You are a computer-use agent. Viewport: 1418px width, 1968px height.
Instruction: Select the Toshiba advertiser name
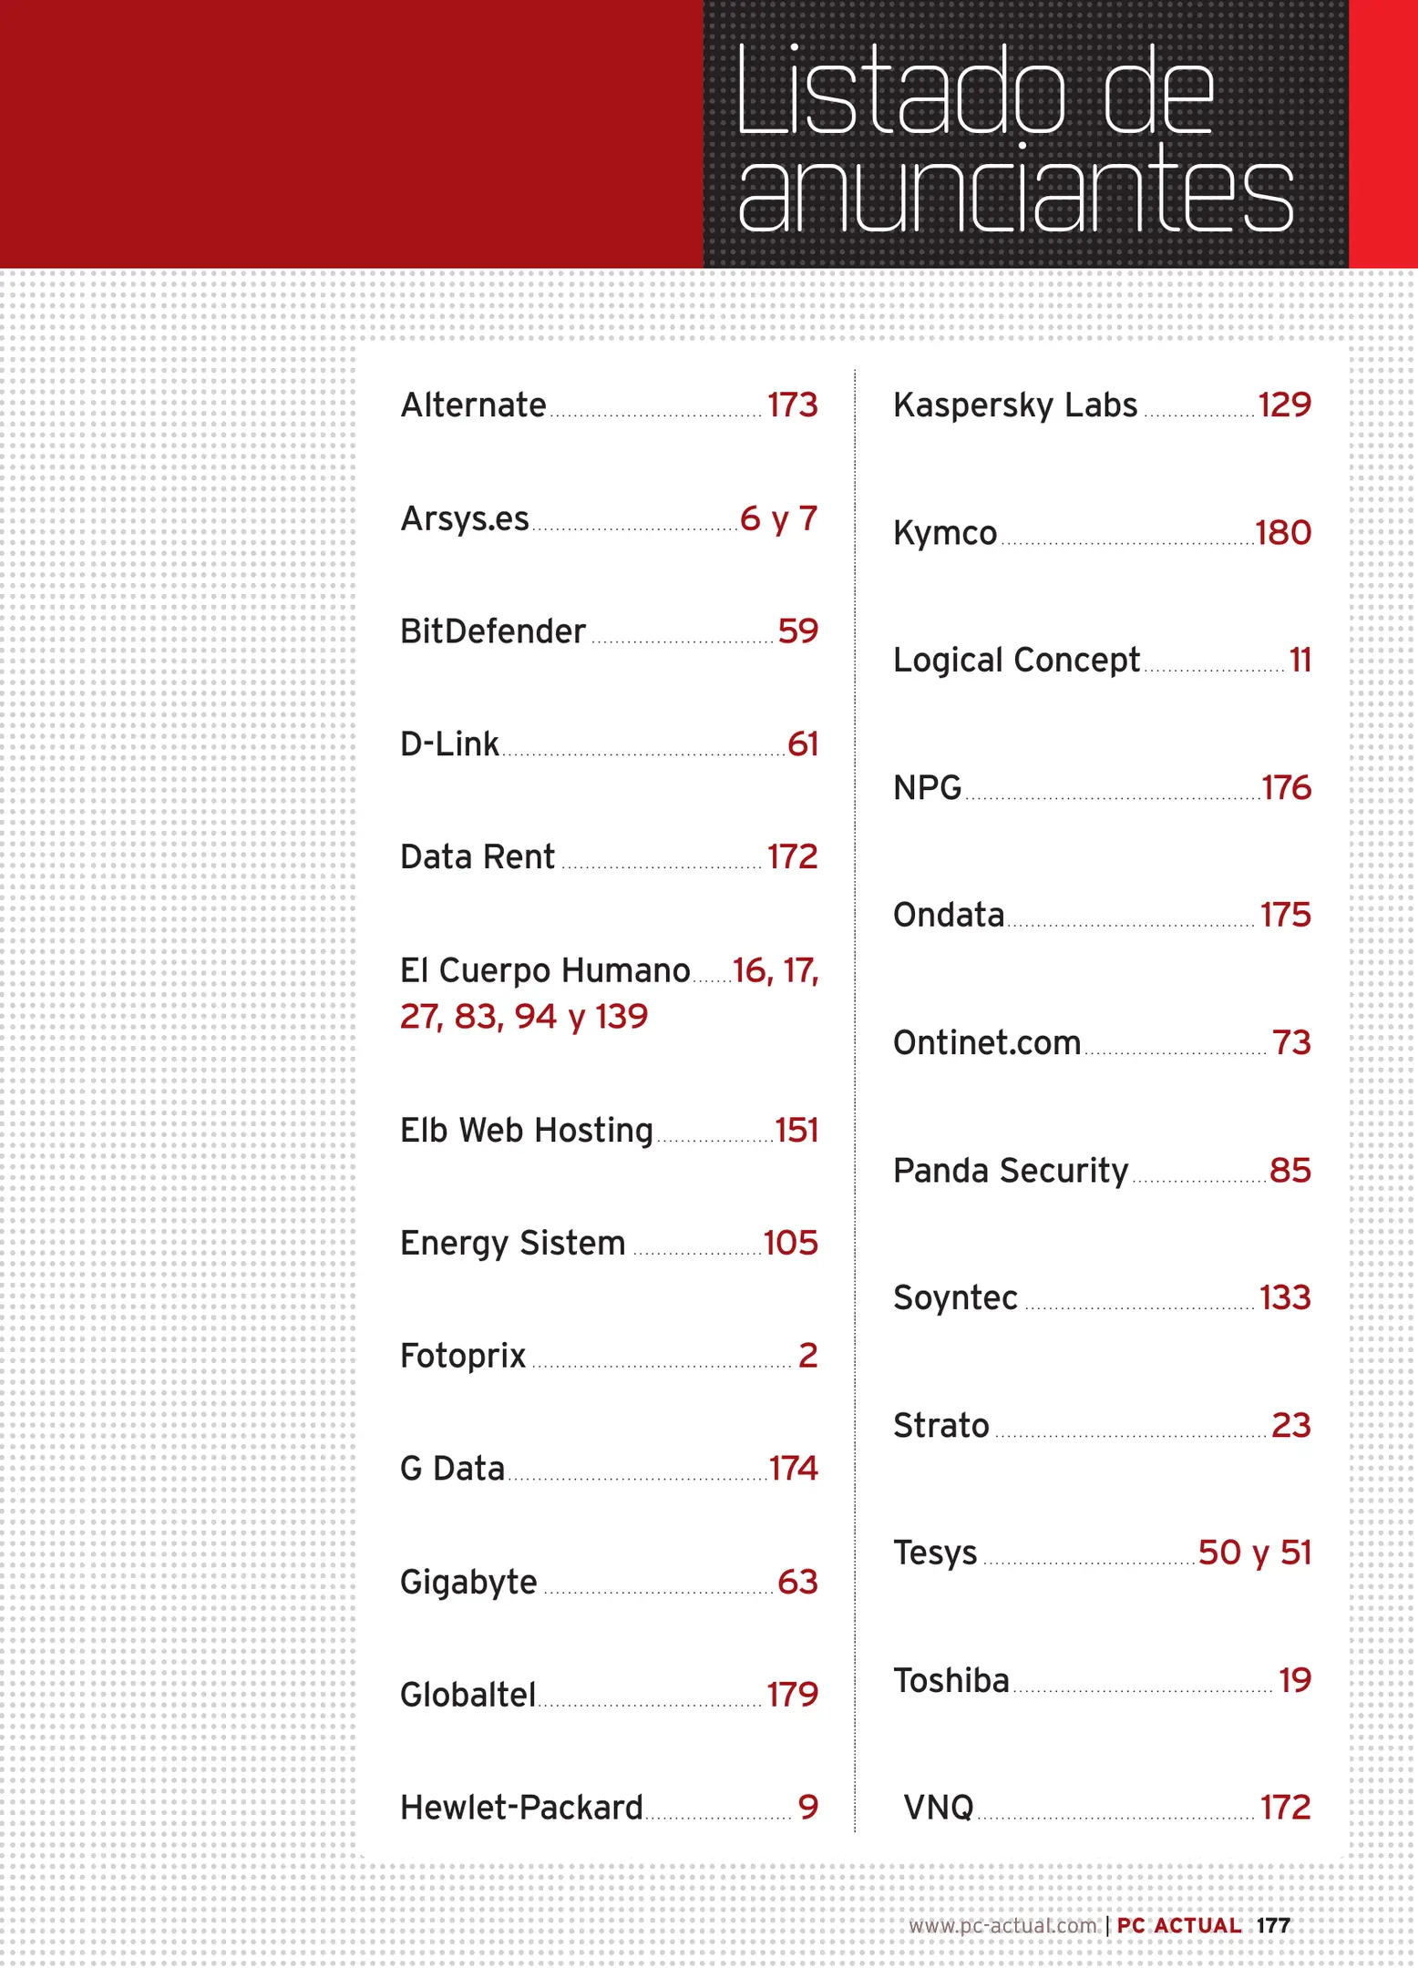click(951, 1681)
